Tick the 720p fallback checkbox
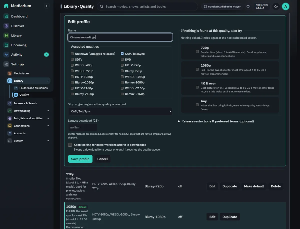Viewport: 300px width, 229px height. pyautogui.click(x=197, y=52)
